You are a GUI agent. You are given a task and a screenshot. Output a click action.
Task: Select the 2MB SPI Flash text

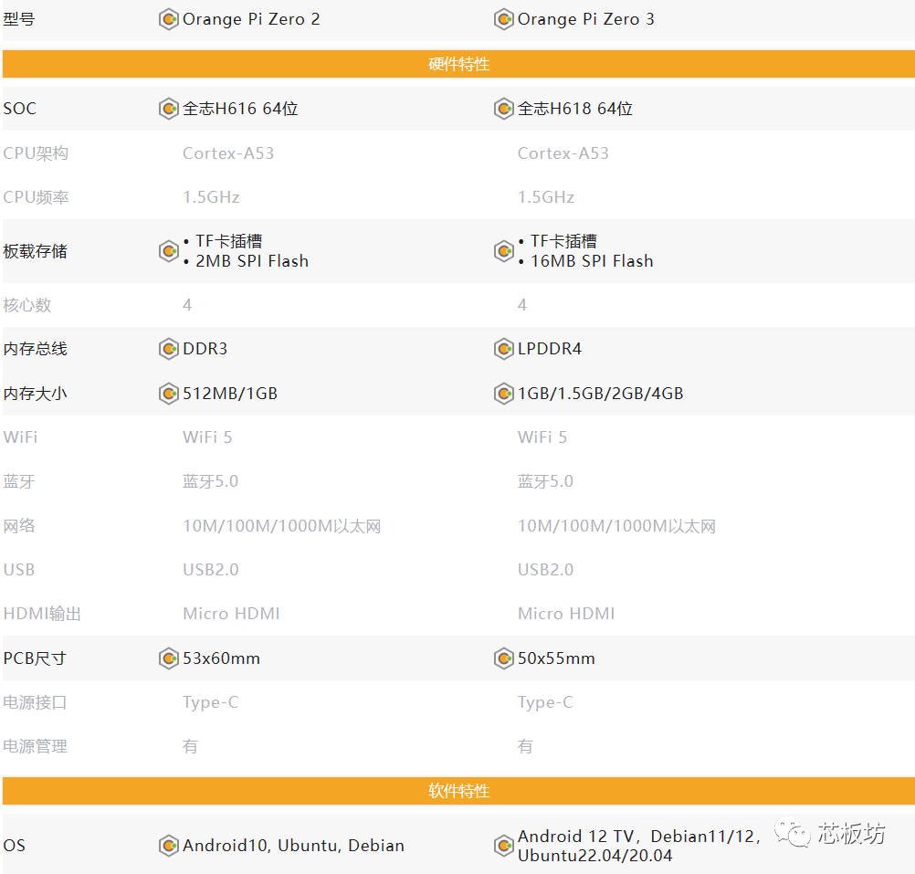(252, 261)
